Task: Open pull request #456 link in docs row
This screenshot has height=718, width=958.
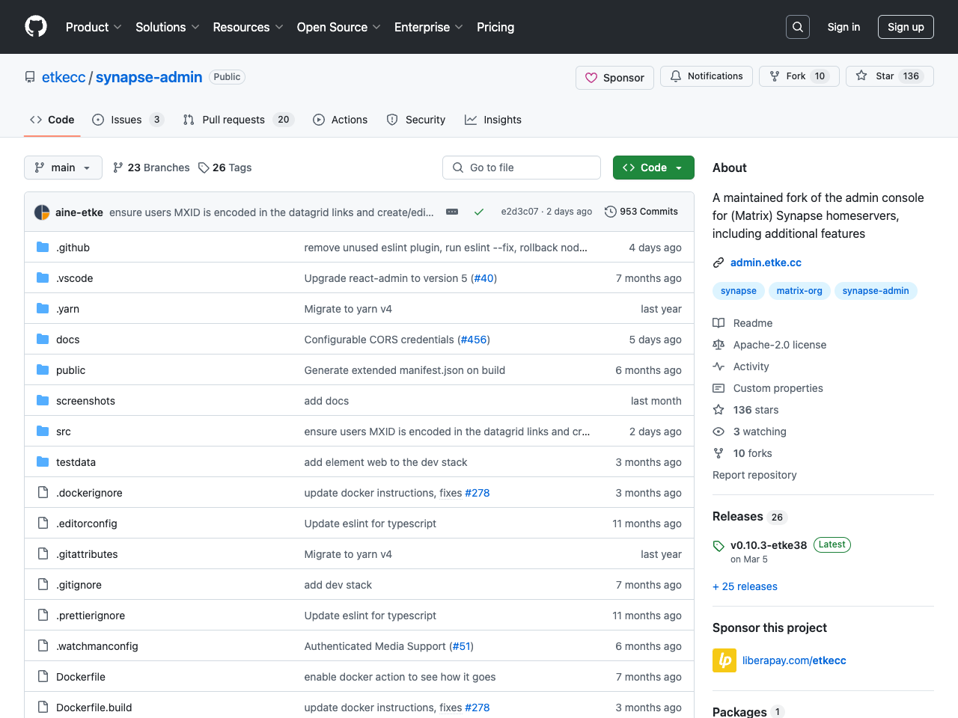Action: coord(474,340)
